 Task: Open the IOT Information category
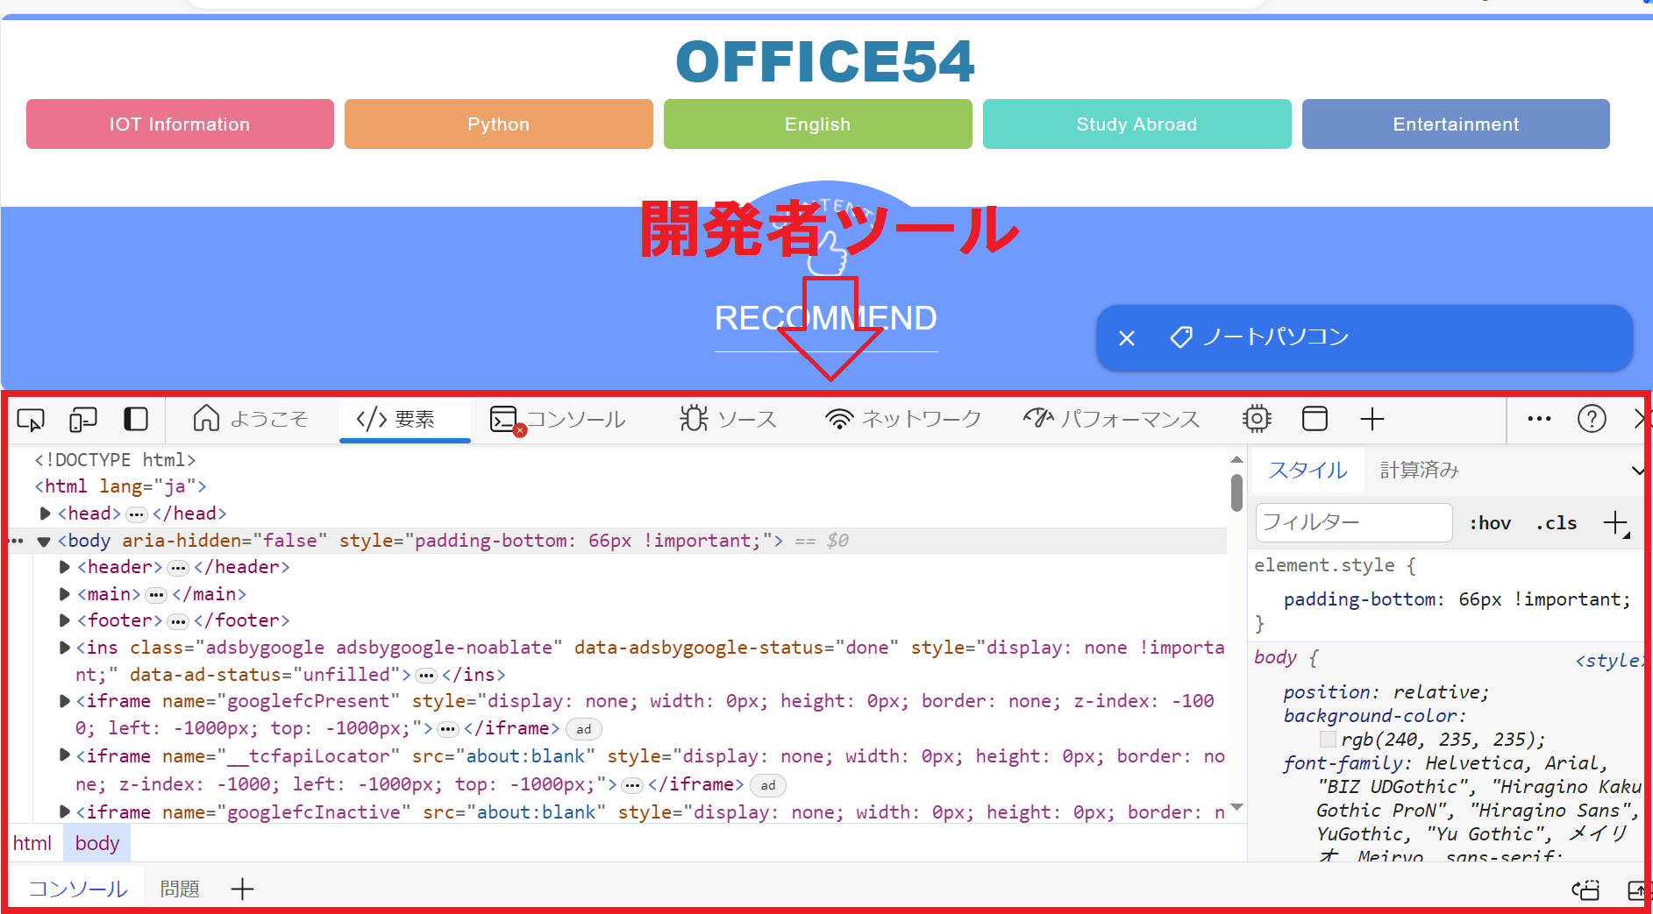(180, 124)
